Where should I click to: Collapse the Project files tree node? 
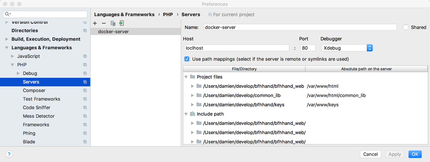[x=186, y=77]
